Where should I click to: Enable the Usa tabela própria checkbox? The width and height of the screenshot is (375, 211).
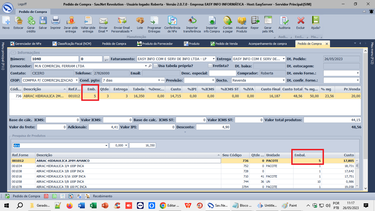[156, 66]
